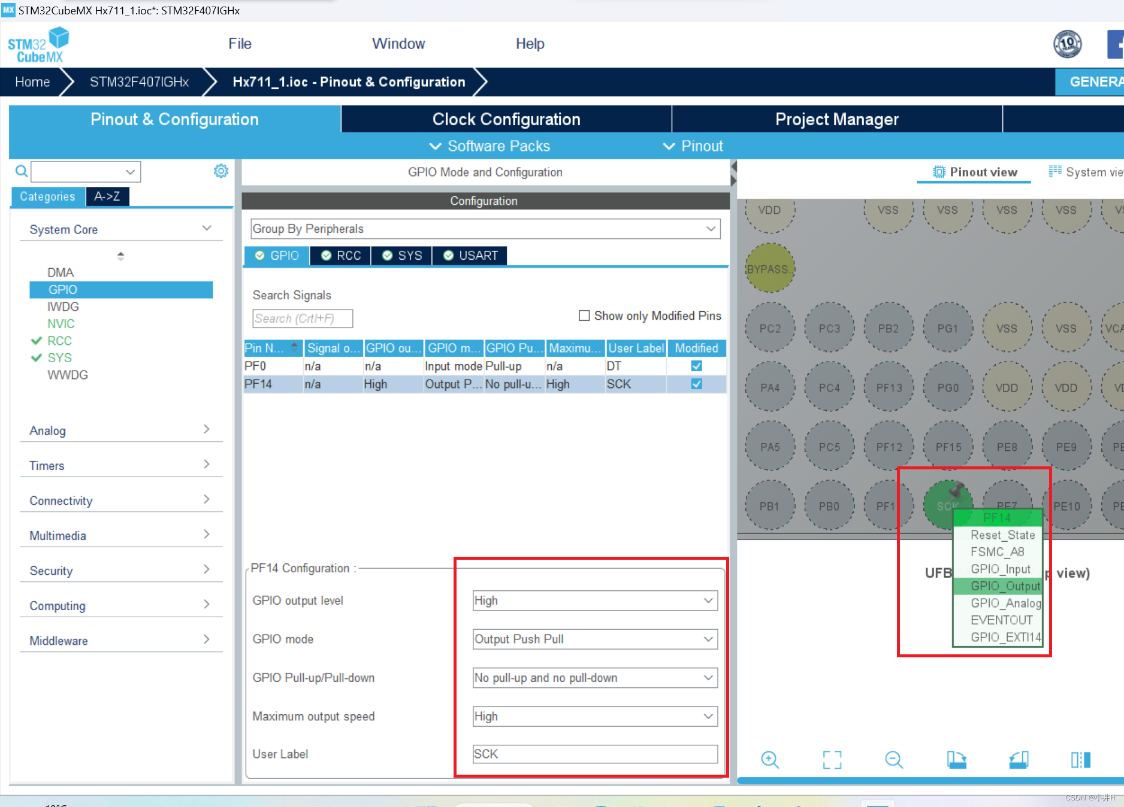
Task: Expand the Multimedia category
Action: pos(121,535)
